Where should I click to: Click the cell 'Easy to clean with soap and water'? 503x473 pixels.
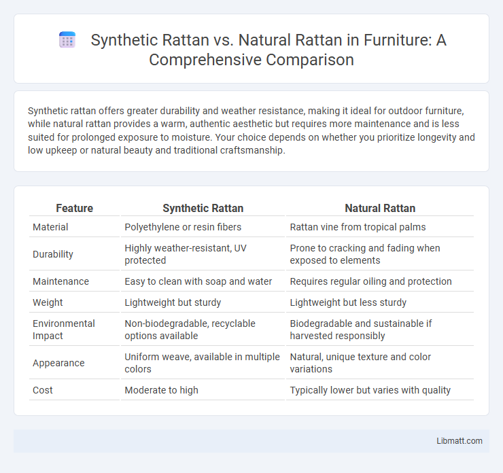click(198, 281)
